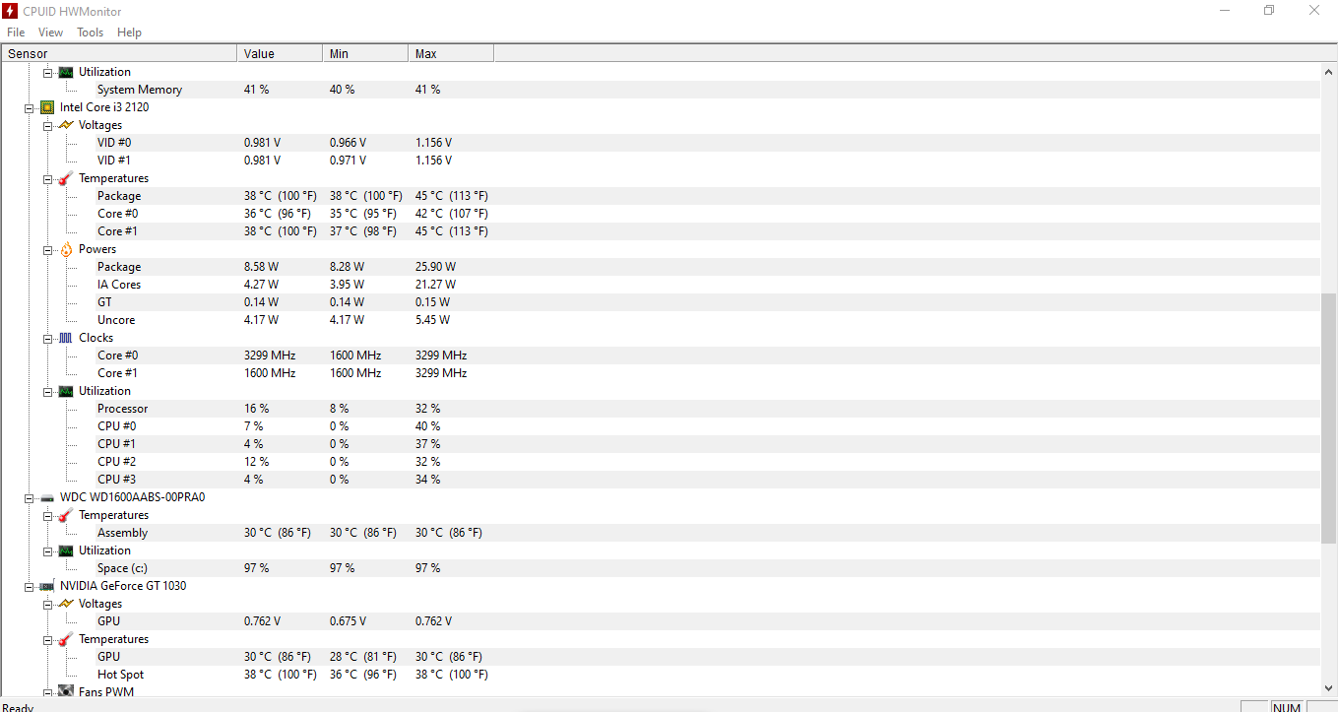1338x712 pixels.
Task: Click the CPUID HWMonitor title bar icon
Action: (10, 10)
